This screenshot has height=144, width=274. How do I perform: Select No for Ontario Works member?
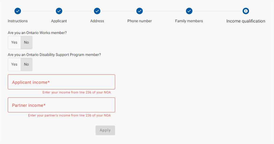26,42
